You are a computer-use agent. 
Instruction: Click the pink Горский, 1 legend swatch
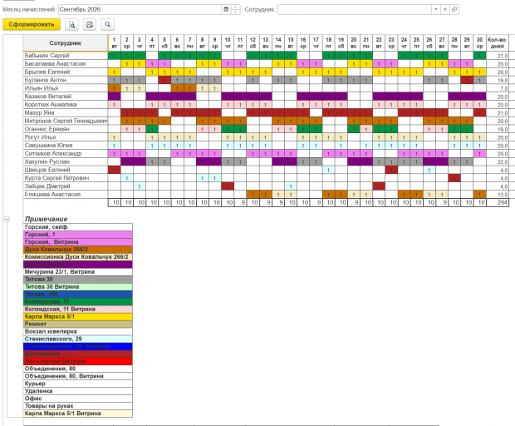click(x=78, y=235)
